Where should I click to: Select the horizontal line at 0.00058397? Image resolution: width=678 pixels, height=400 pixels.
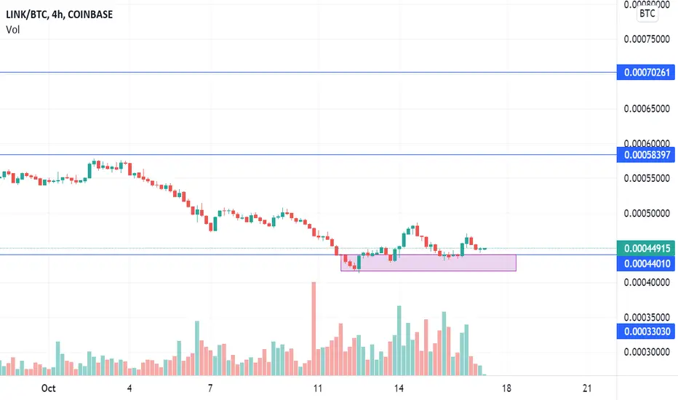308,154
